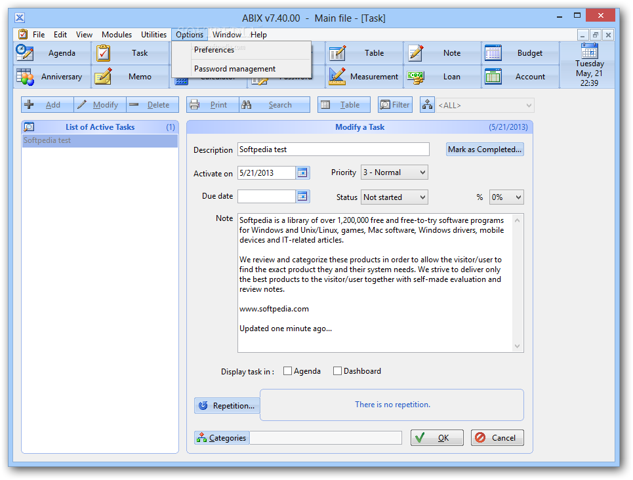Choose Password management from Options menu
The image size is (633, 480).
241,69
